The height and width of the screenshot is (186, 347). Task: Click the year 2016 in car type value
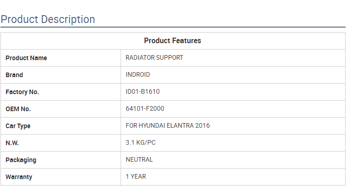(x=202, y=126)
